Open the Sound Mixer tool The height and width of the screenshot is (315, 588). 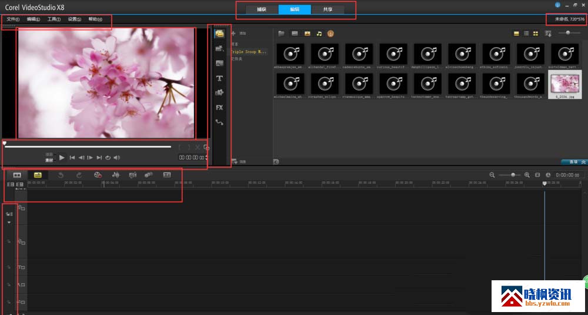[x=116, y=175]
